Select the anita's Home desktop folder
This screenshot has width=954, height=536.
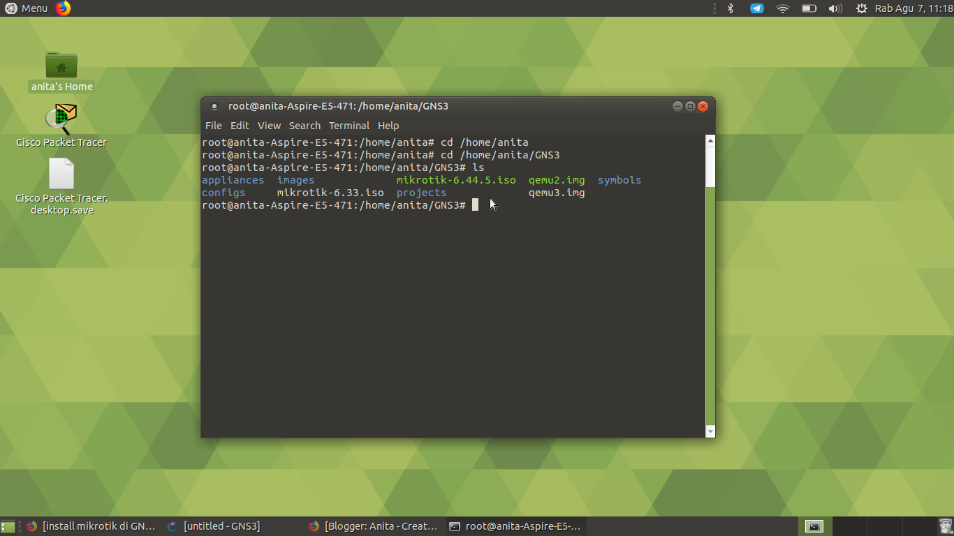pos(61,71)
